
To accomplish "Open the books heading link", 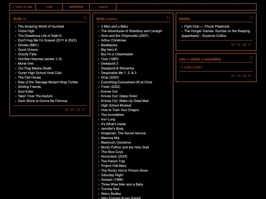I will (x=185, y=19).
